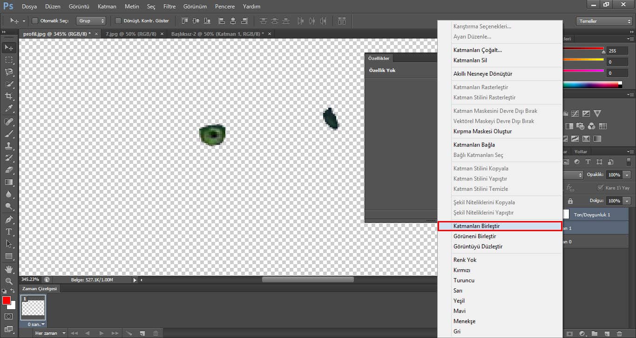Expand the Temeller workspace dropdown
The width and height of the screenshot is (636, 338).
[x=604, y=21]
